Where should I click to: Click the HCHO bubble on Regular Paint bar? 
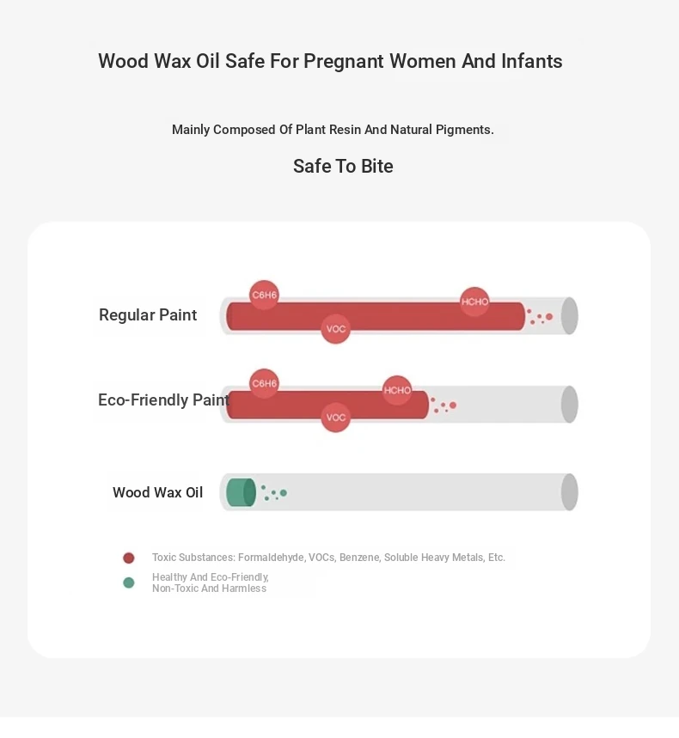tap(474, 302)
